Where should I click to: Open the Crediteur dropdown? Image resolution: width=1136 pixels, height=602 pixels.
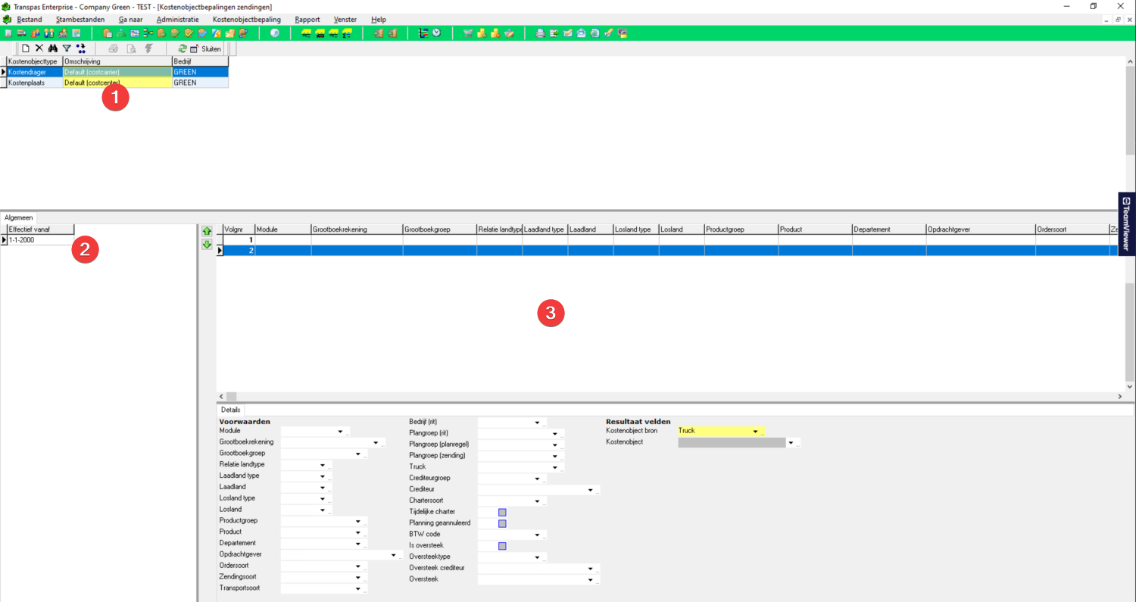pyautogui.click(x=590, y=490)
